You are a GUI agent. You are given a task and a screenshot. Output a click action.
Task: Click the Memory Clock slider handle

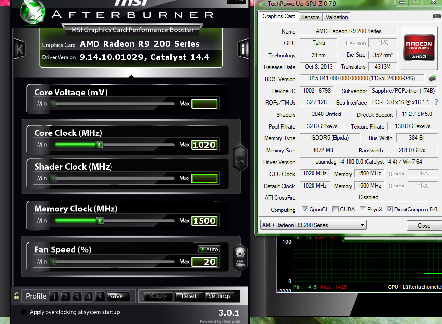click(99, 220)
